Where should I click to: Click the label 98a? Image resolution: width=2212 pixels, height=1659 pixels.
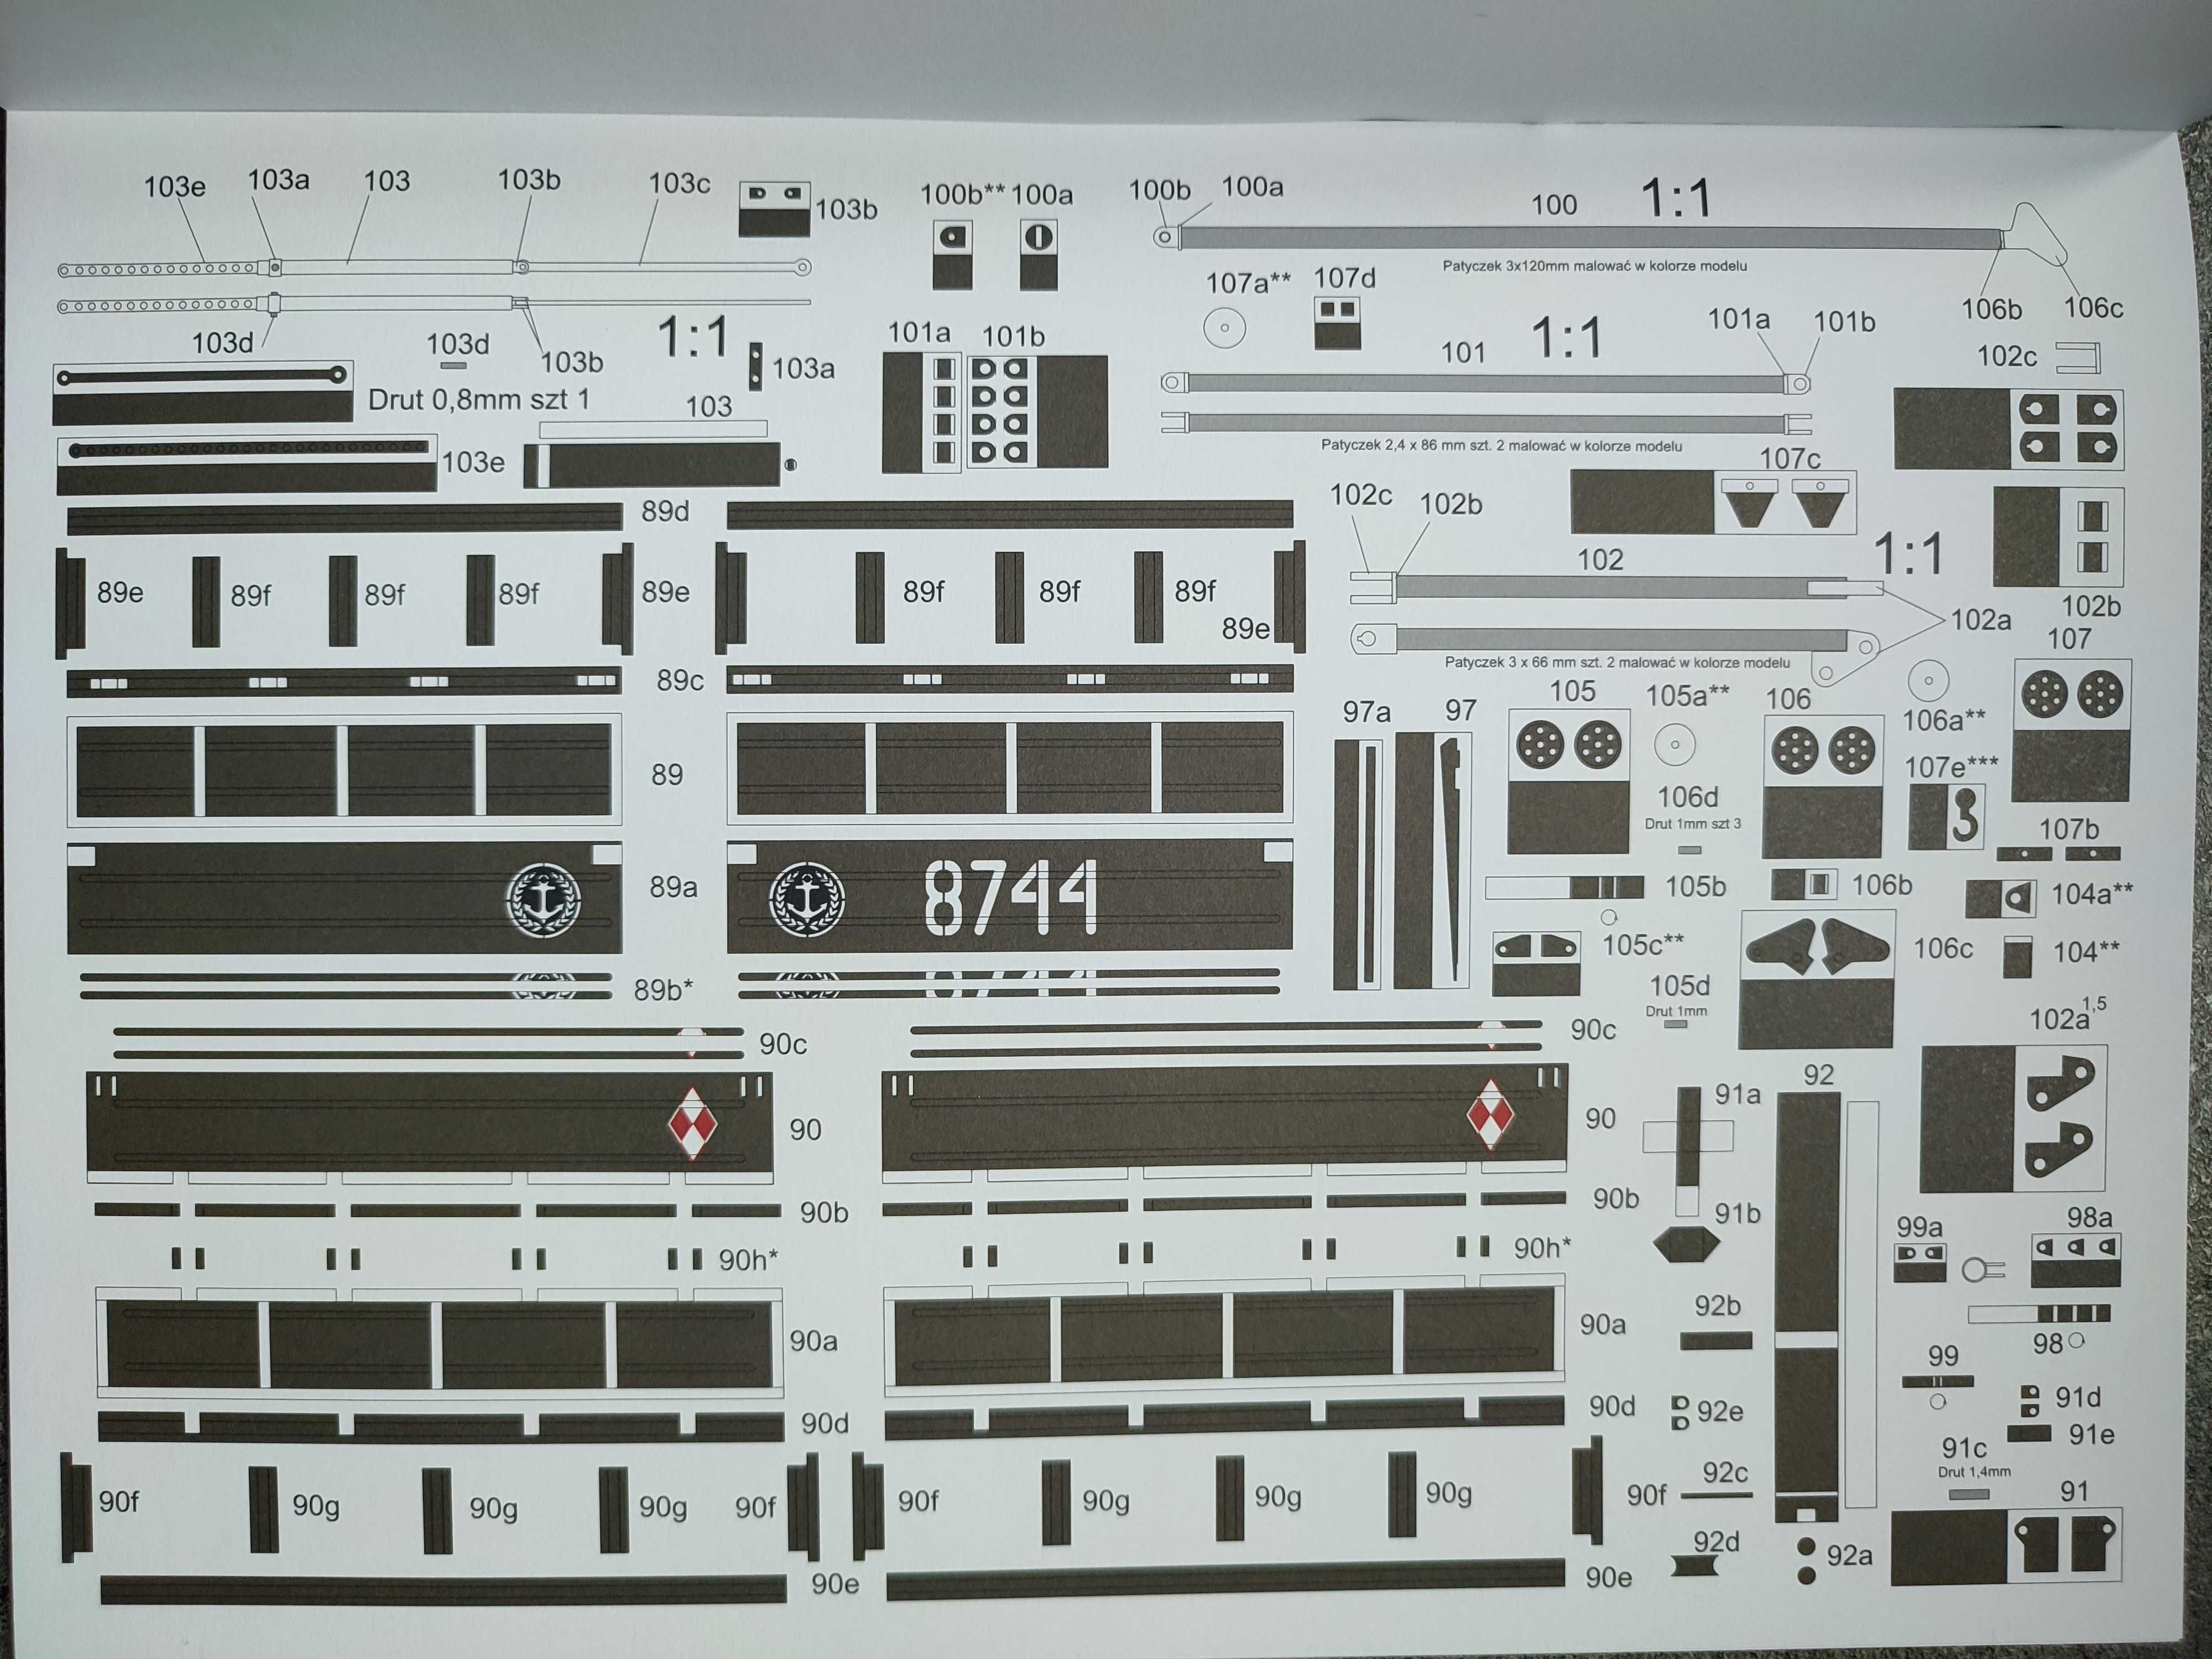tap(2090, 1217)
